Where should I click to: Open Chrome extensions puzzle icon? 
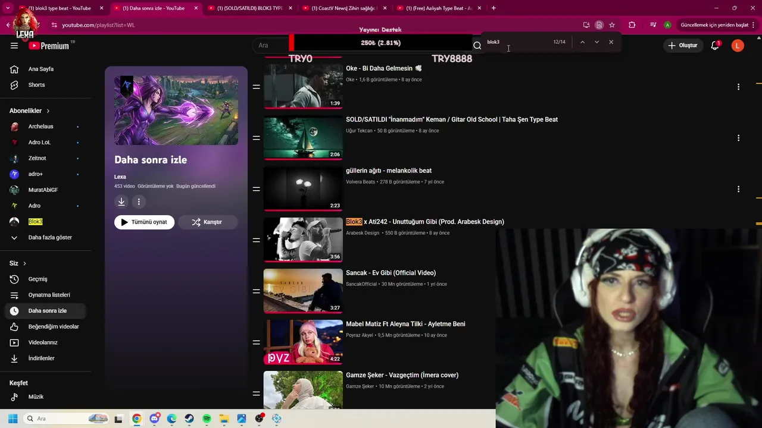pyautogui.click(x=632, y=25)
